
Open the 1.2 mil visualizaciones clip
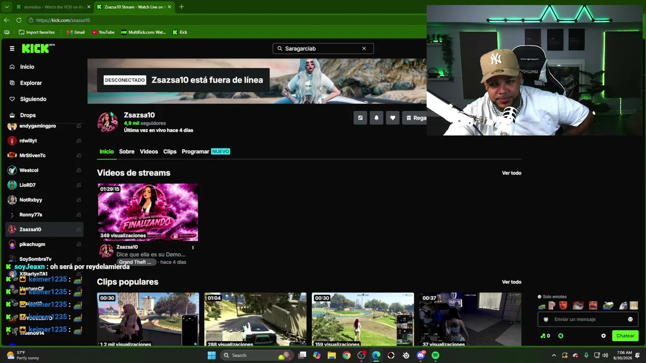148,320
